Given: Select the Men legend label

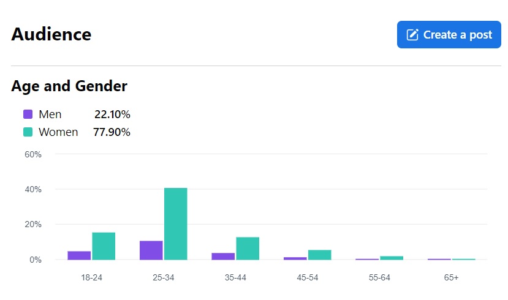Looking at the screenshot, I should pyautogui.click(x=50, y=114).
